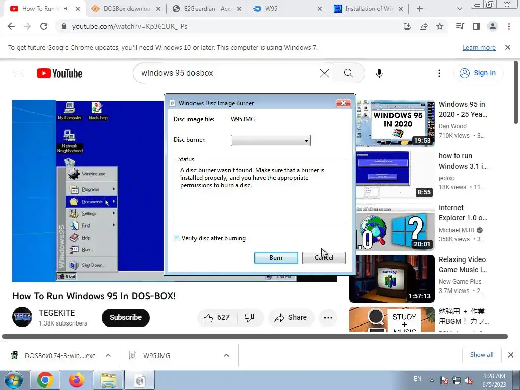
Task: Reload the YouTube page
Action: pos(44,26)
